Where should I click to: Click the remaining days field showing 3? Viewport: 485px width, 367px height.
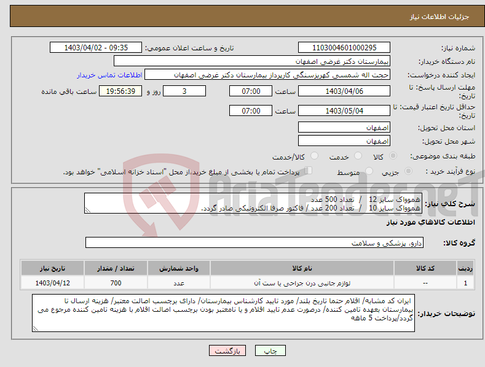(x=184, y=91)
